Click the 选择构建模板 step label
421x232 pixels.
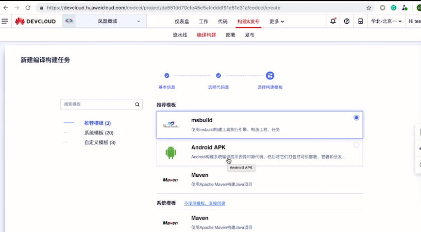click(270, 87)
